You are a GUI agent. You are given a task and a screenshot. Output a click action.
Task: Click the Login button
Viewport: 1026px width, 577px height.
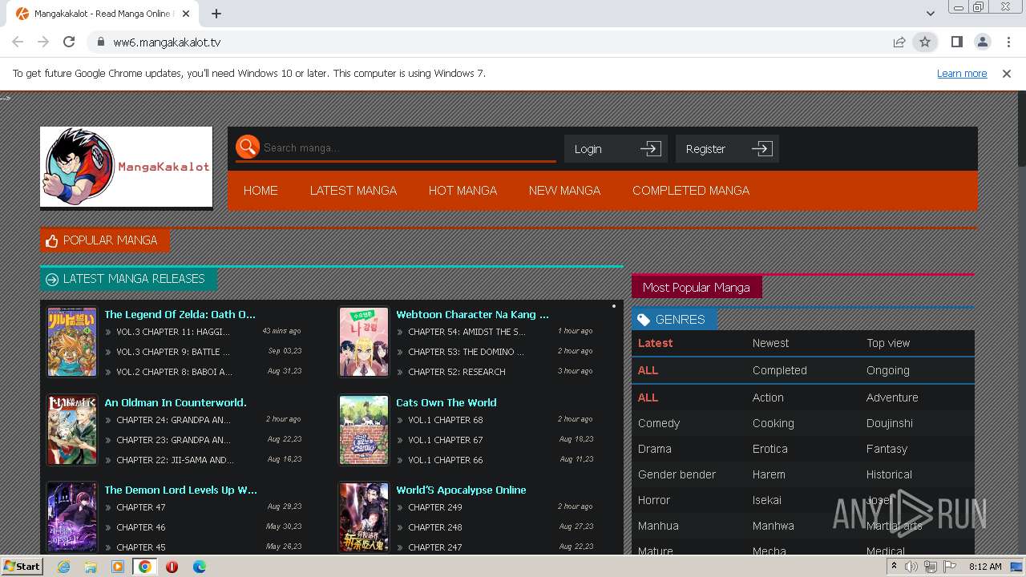tap(616, 149)
